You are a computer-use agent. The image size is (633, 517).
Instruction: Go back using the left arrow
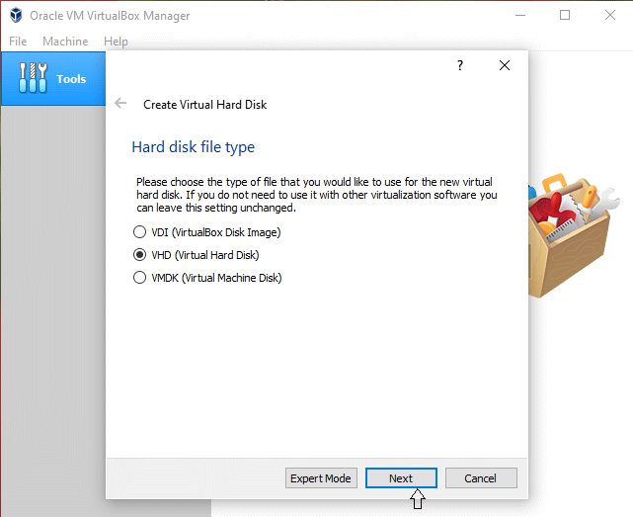point(120,104)
